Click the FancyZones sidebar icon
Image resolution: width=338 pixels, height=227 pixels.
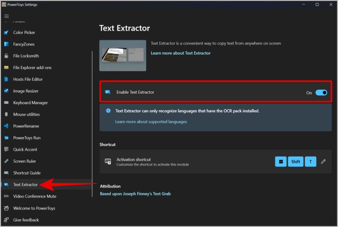pos(6,44)
